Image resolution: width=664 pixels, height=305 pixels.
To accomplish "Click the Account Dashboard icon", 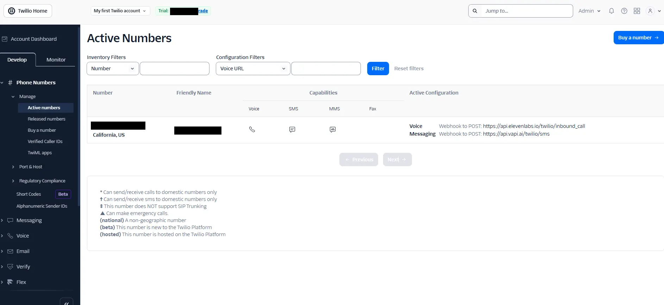I will (x=5, y=39).
